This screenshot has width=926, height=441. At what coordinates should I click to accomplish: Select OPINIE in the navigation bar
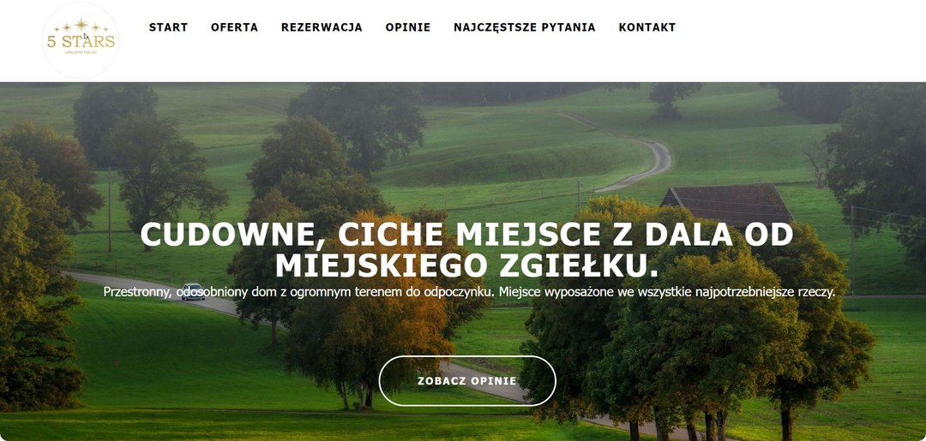[x=408, y=27]
